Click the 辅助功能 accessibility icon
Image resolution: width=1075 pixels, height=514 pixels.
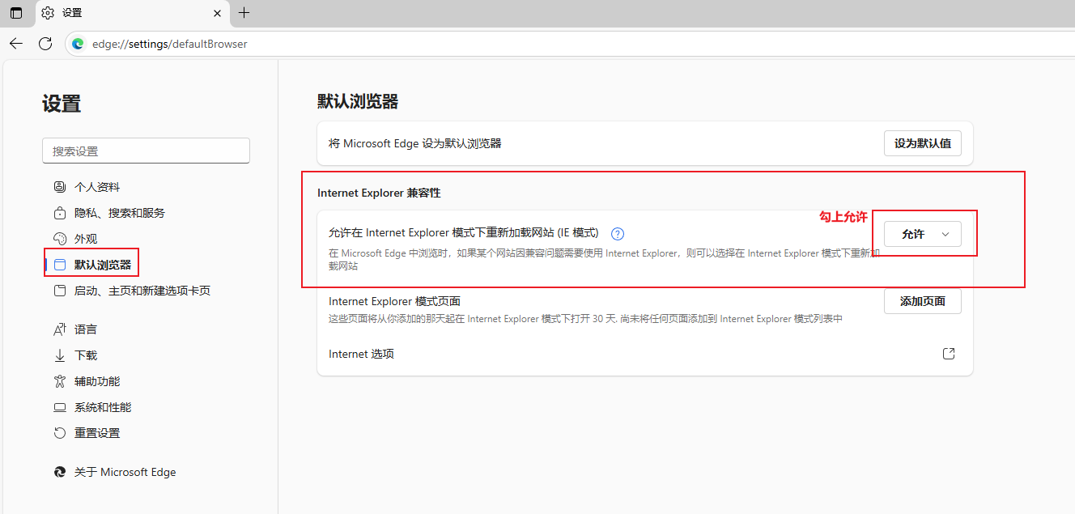click(x=59, y=381)
